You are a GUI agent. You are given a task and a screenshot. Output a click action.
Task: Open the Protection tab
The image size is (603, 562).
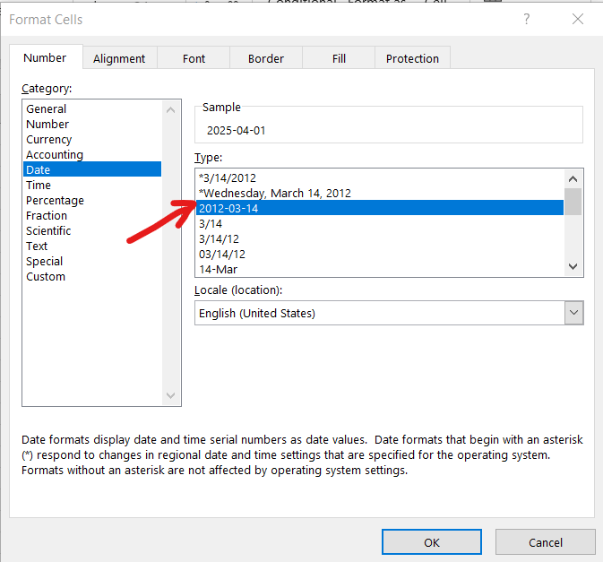(x=412, y=58)
